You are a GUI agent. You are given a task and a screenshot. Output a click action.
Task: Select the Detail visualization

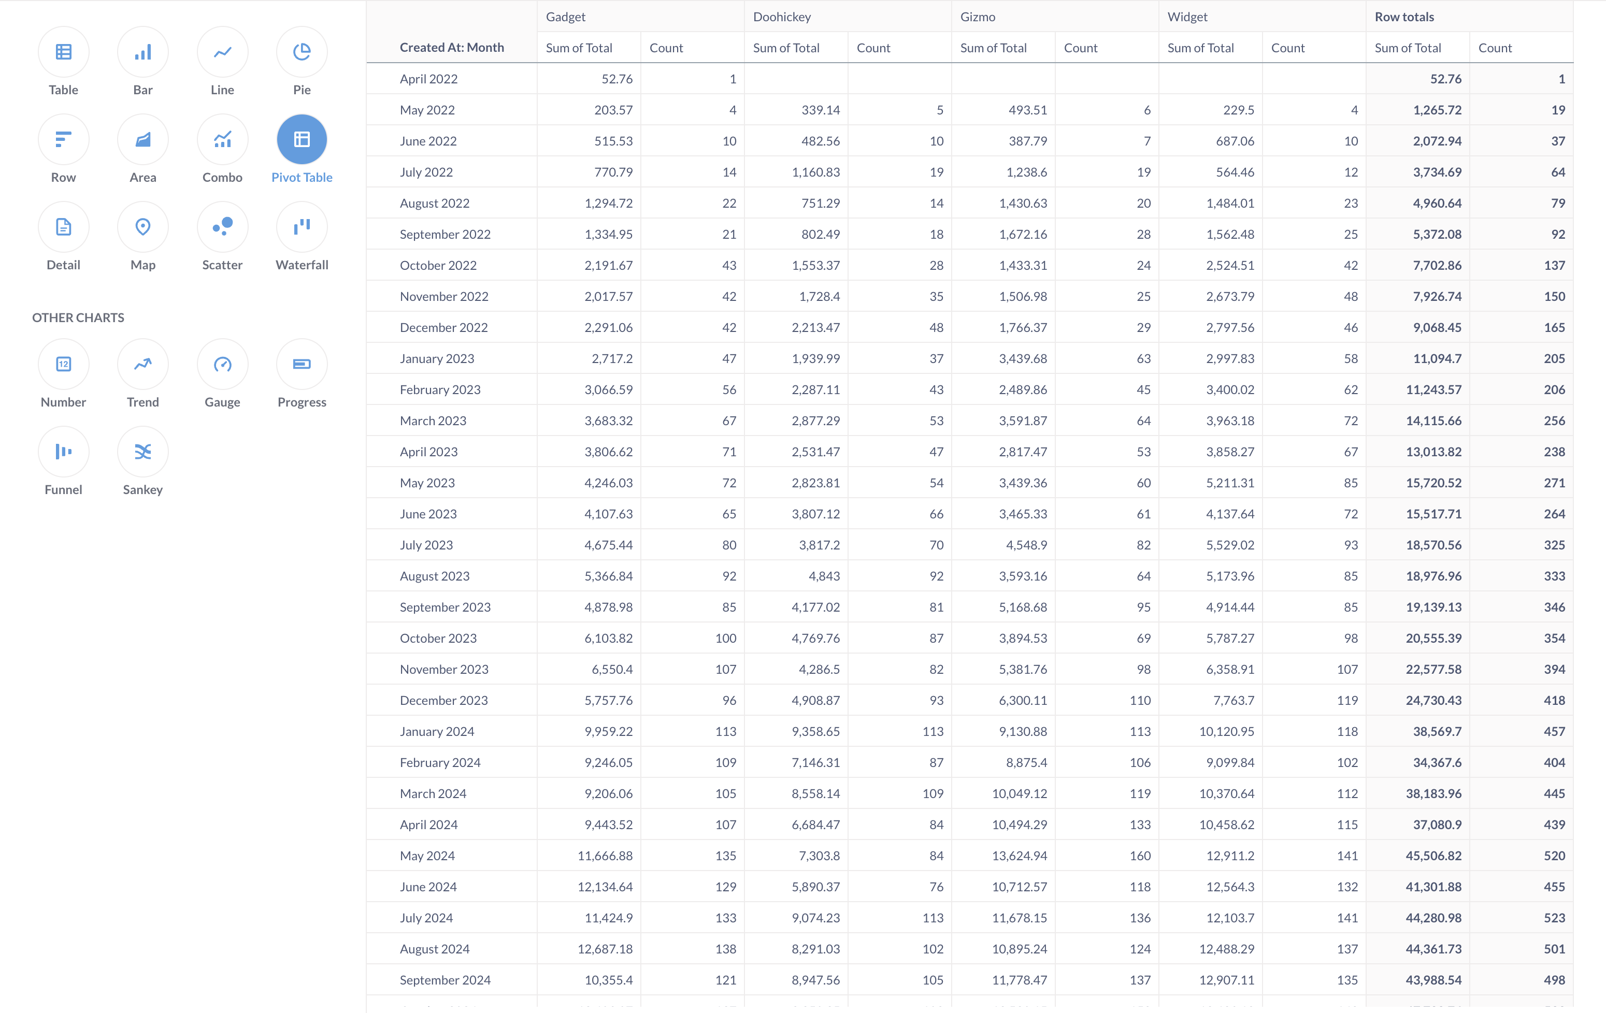pos(63,227)
